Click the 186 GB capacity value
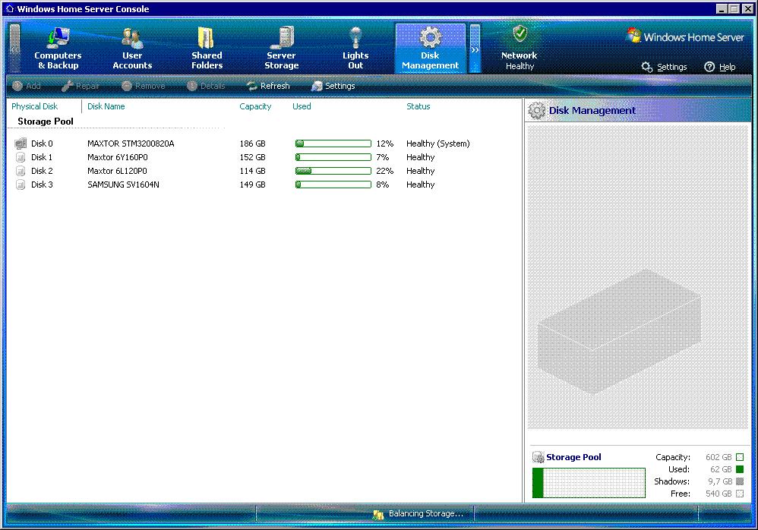The height and width of the screenshot is (530, 758). [x=252, y=144]
